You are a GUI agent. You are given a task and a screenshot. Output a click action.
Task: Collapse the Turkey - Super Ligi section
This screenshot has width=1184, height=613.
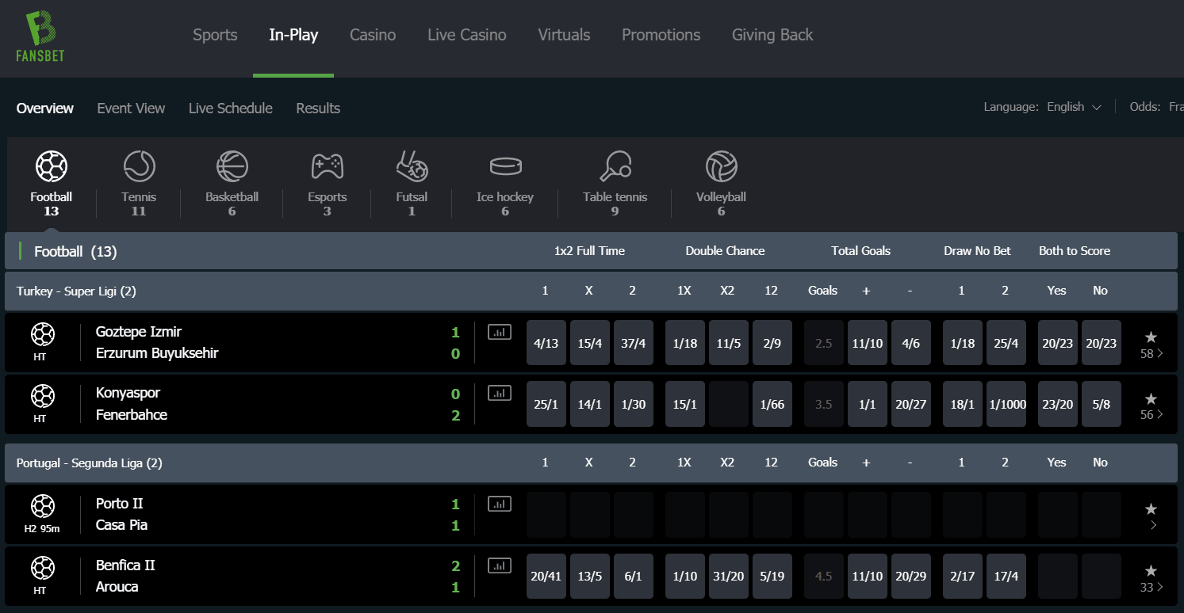click(x=76, y=291)
